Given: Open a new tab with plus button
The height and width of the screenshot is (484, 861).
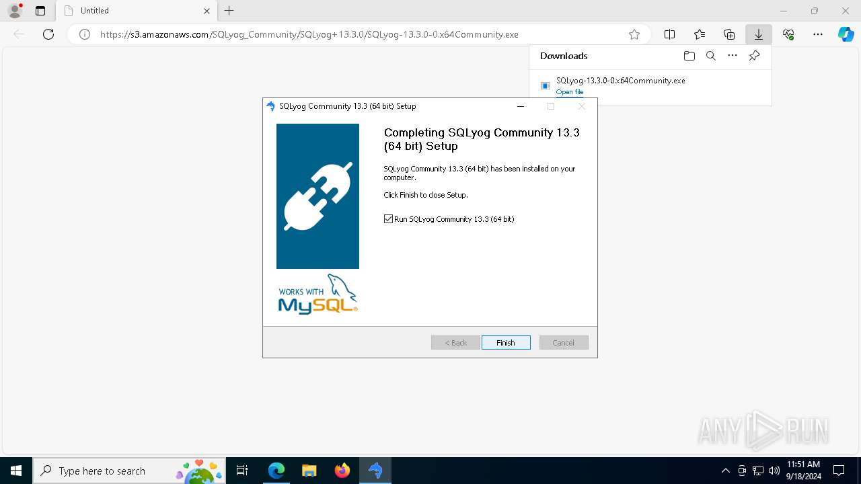Looking at the screenshot, I should pos(229,11).
